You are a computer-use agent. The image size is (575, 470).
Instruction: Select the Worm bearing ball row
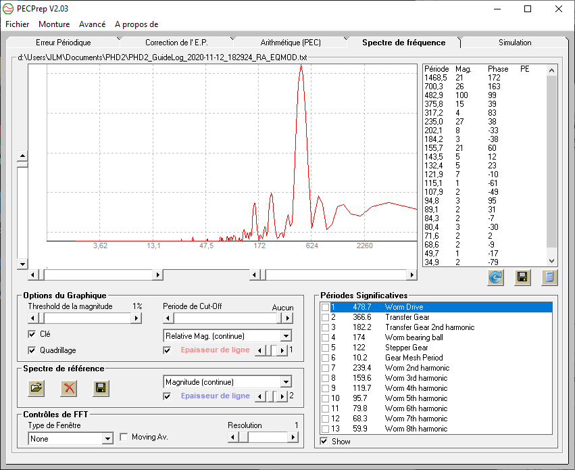(436, 337)
